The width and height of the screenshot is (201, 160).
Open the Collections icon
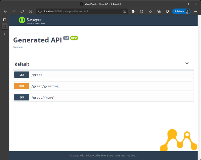click(159, 12)
